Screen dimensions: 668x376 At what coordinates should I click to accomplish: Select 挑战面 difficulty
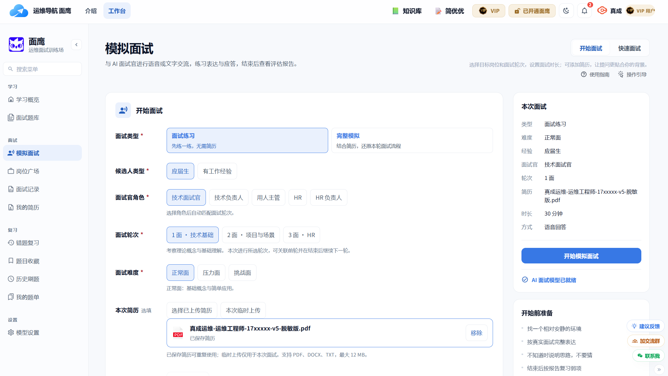click(x=242, y=273)
